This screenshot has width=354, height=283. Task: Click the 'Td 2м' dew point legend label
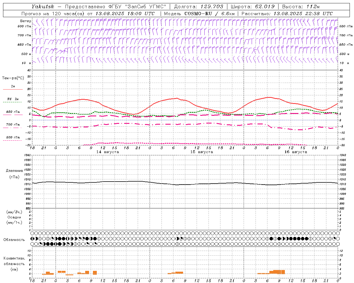click(13, 99)
